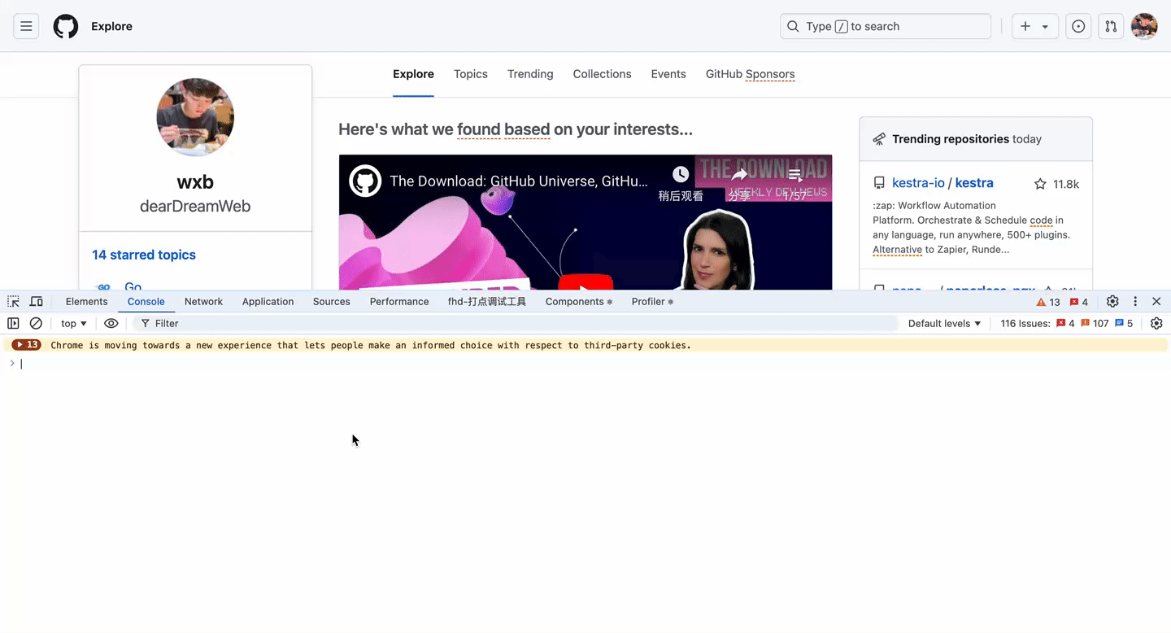Open Console settings gear at far right
The width and height of the screenshot is (1171, 633).
pos(1156,323)
